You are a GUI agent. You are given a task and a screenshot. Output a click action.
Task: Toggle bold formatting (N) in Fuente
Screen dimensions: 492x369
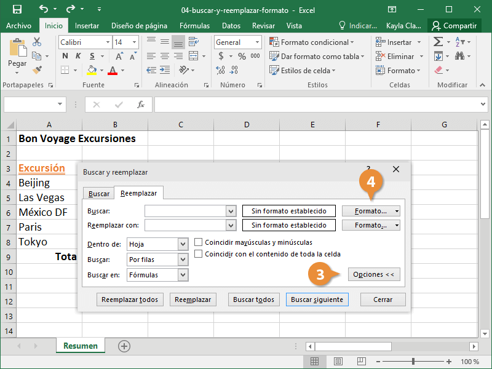65,56
